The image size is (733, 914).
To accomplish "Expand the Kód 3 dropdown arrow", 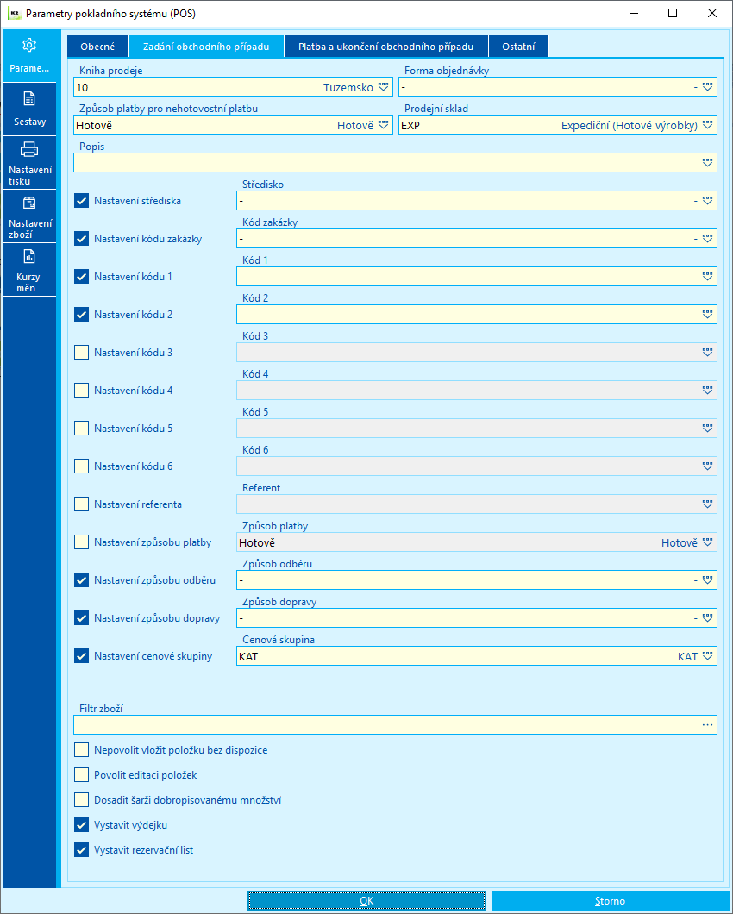I will click(x=707, y=353).
